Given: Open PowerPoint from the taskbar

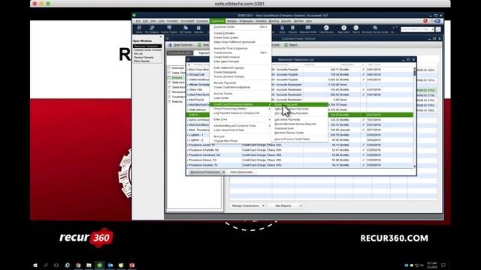Looking at the screenshot, I should click(x=132, y=265).
